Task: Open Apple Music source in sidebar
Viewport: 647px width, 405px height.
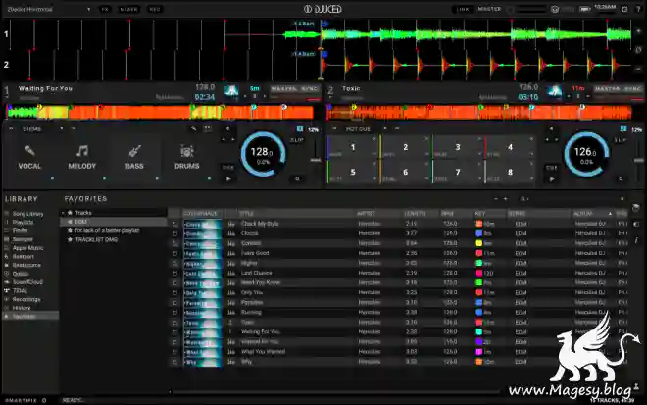Action: pos(27,248)
